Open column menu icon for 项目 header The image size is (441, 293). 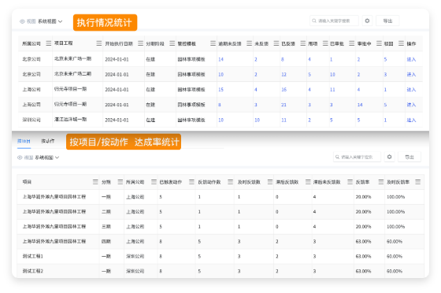click(95, 182)
